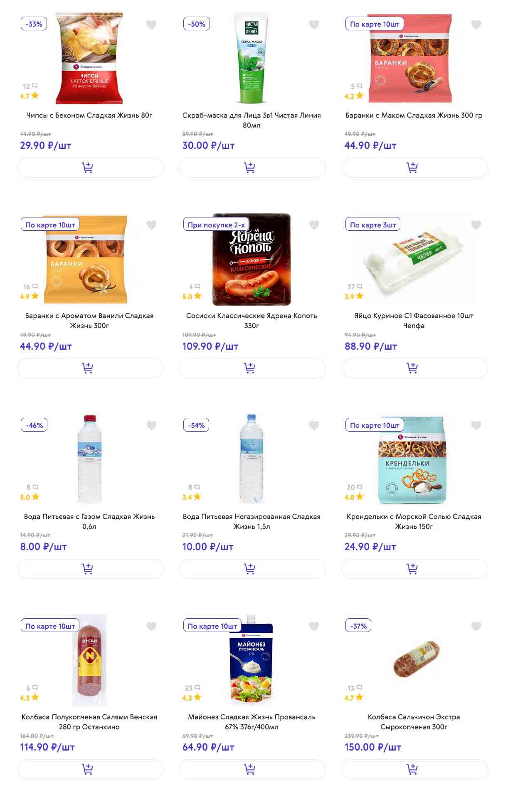The height and width of the screenshot is (795, 508).
Task: Favorite the bacon chips with heart icon
Action: 152,25
